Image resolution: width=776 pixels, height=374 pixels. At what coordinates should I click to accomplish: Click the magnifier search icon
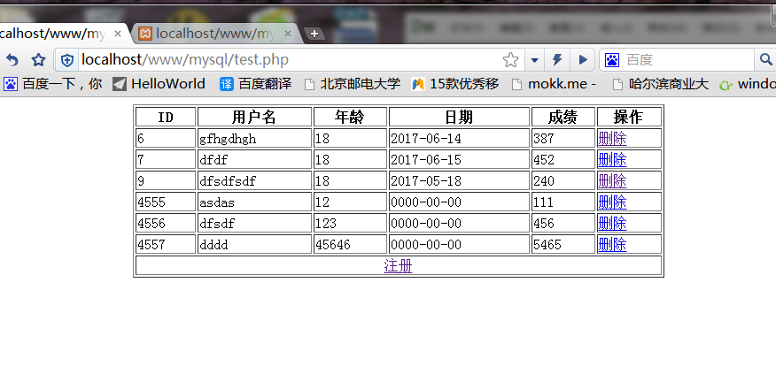[x=765, y=60]
